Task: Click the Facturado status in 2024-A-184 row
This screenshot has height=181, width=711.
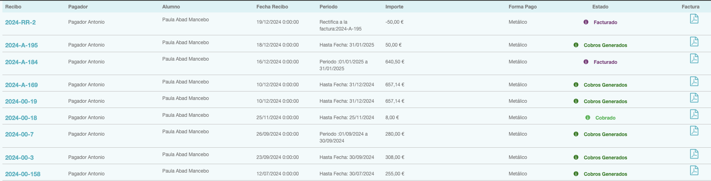Action: point(605,62)
